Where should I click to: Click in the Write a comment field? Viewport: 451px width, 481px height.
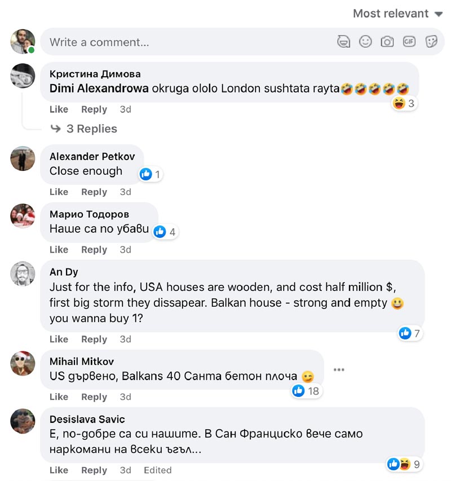pos(186,42)
